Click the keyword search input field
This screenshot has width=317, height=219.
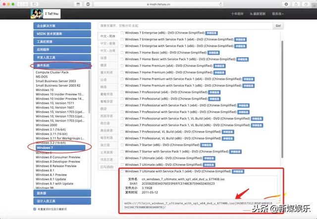[x=185, y=26]
